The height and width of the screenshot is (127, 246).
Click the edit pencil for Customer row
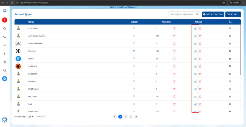click(x=195, y=51)
